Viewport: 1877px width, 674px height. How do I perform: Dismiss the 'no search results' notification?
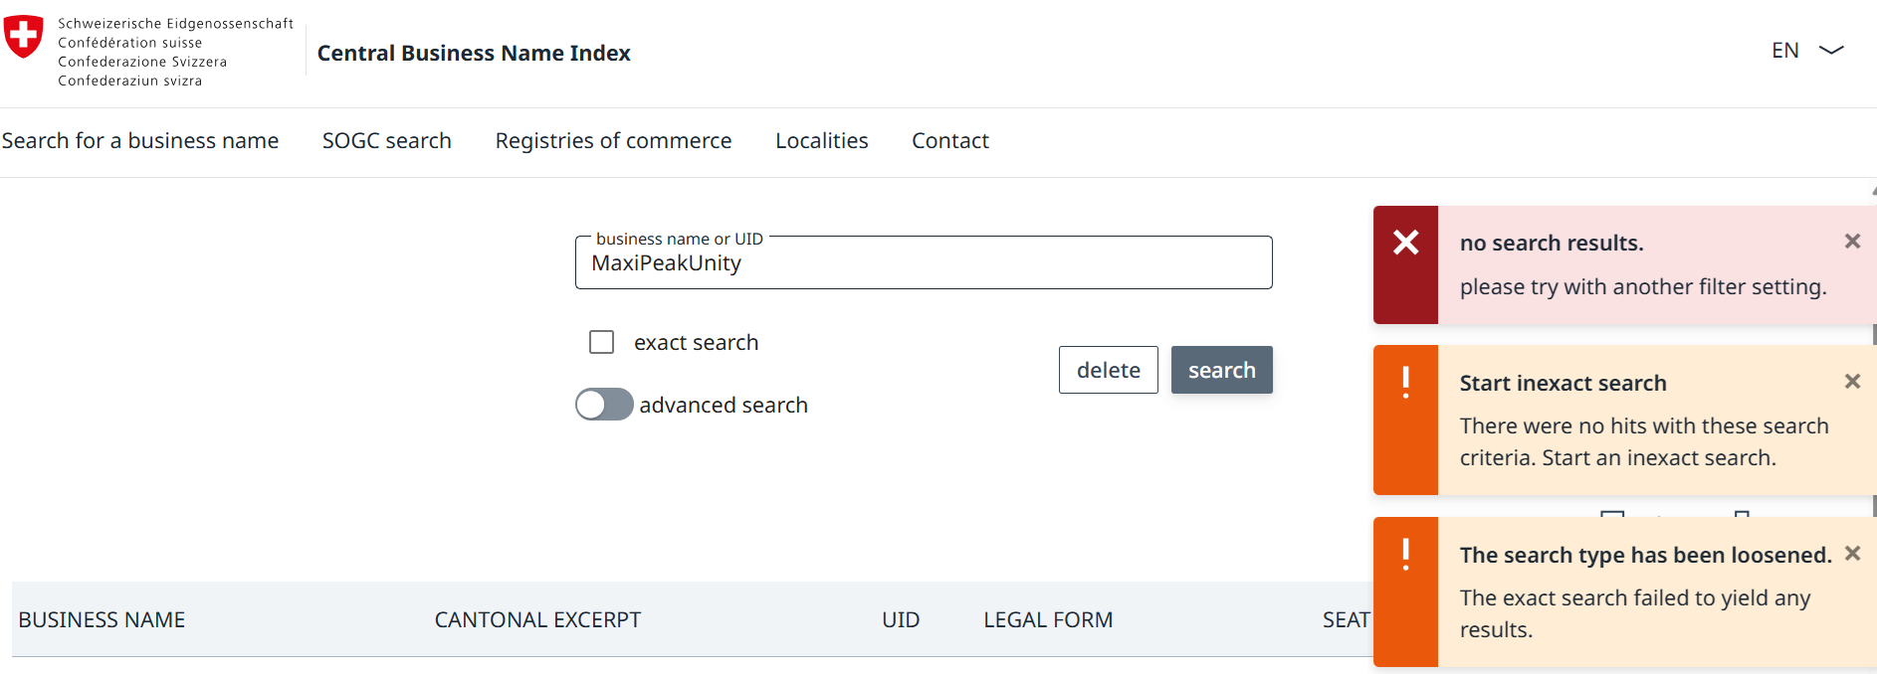1851,242
